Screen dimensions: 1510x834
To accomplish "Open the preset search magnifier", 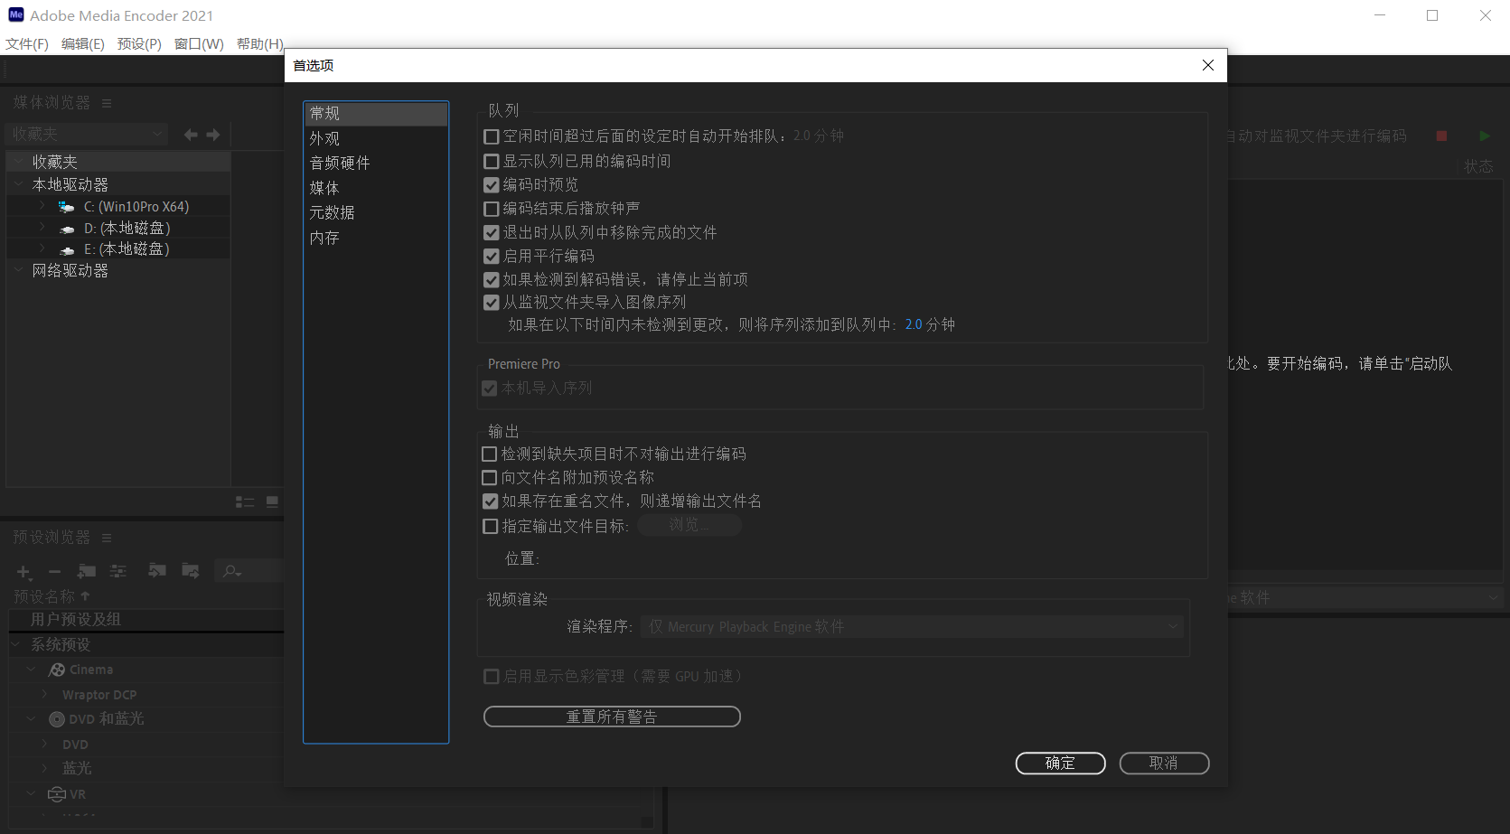I will pyautogui.click(x=231, y=571).
